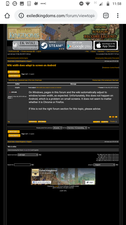Open the author's Profile button
The height and width of the screenshot is (225, 126).
coord(33,122)
